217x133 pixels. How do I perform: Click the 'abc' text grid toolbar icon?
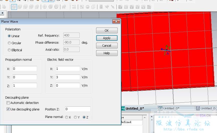tap(74, 7)
